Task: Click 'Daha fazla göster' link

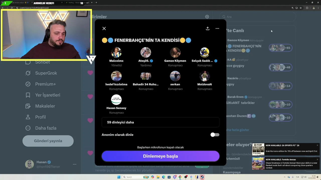Action: 237,130
